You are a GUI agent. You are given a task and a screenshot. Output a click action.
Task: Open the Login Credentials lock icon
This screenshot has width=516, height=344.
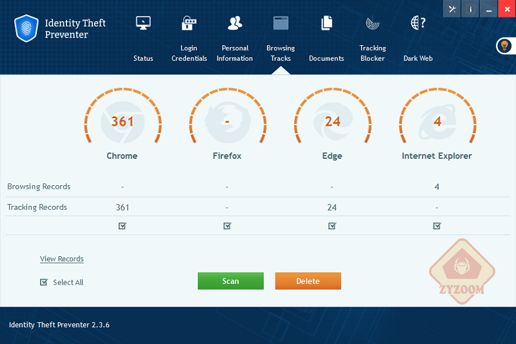coord(189,23)
